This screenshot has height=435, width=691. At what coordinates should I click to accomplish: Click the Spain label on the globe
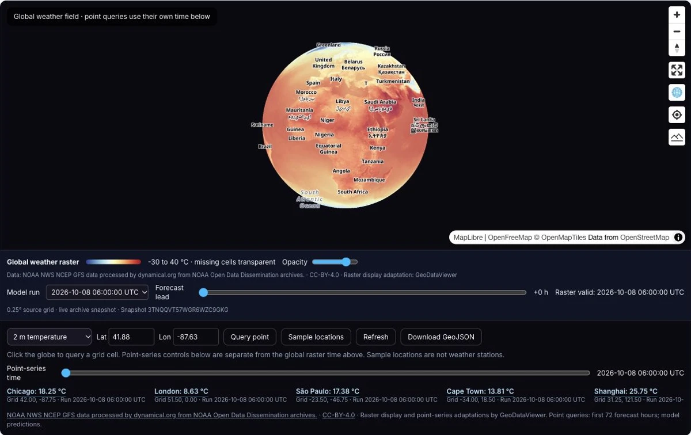click(x=313, y=83)
